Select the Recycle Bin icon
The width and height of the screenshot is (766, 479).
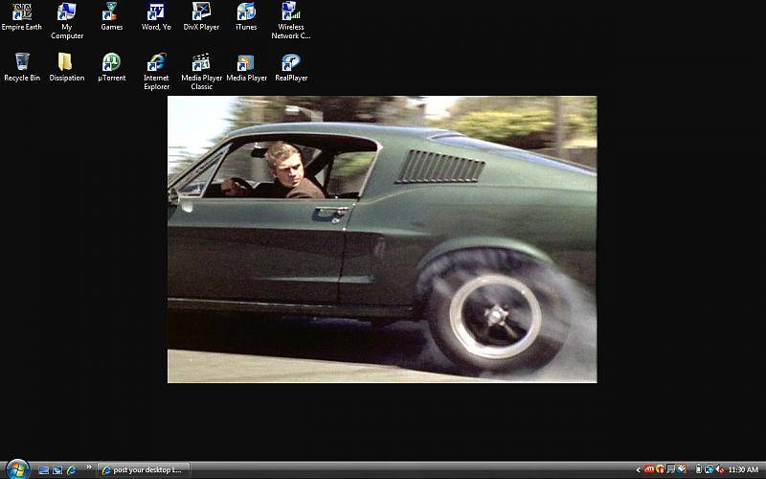click(x=22, y=67)
